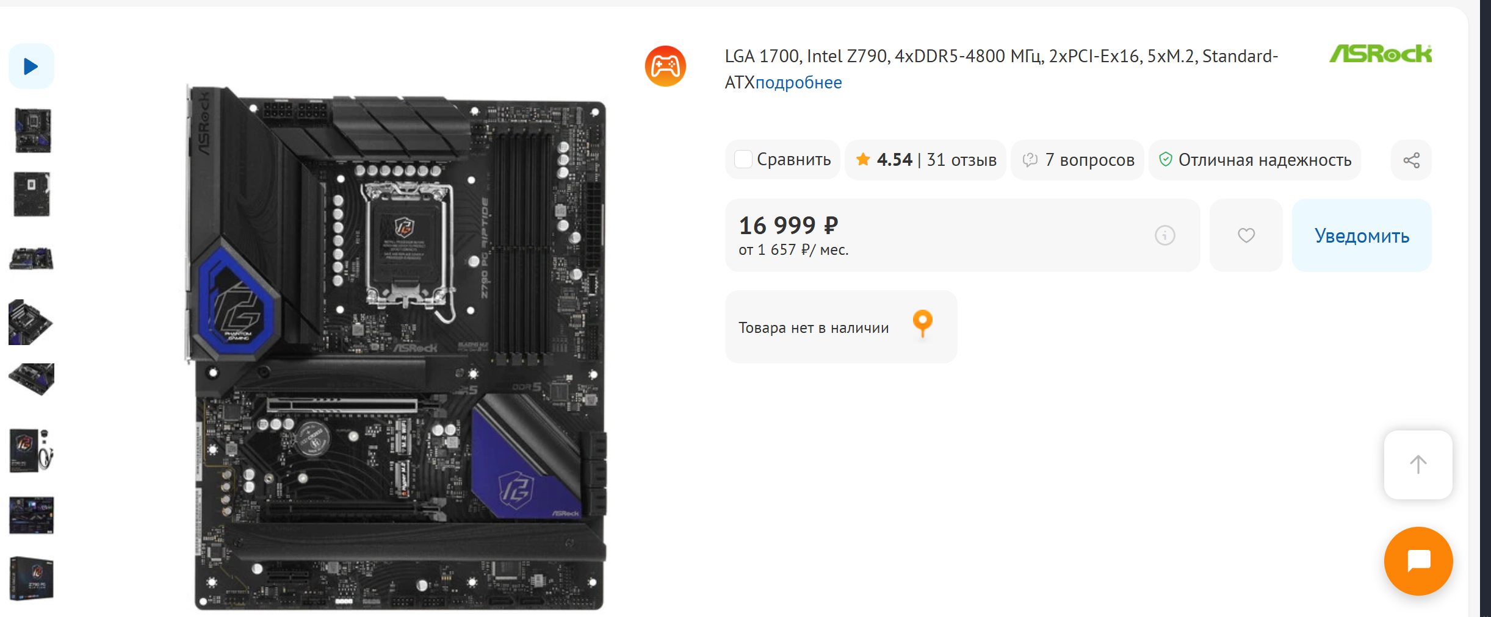1491x617 pixels.
Task: Click the share icon button
Action: pos(1411,160)
